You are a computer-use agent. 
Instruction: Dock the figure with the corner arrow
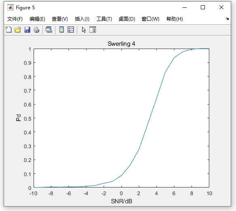coord(227,19)
